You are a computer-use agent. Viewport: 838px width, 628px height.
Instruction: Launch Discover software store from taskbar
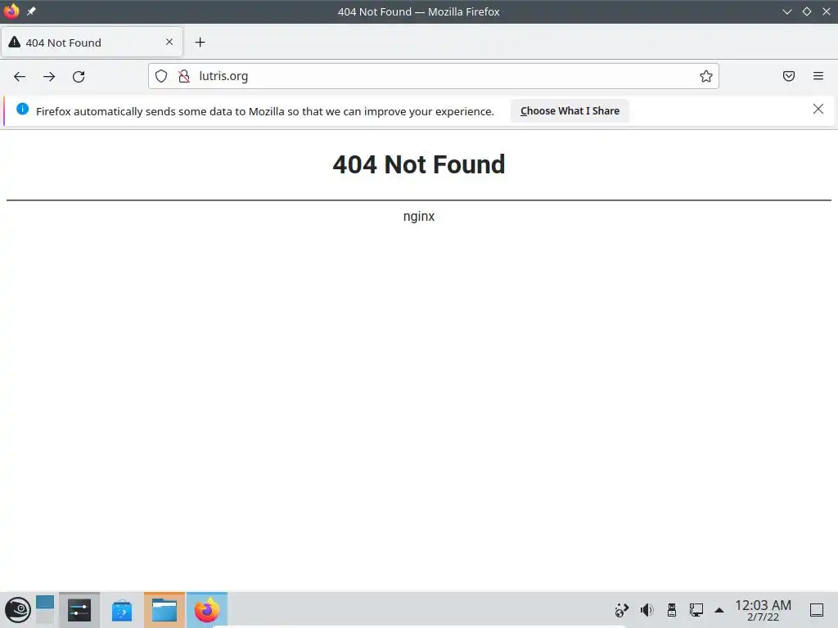coord(122,610)
